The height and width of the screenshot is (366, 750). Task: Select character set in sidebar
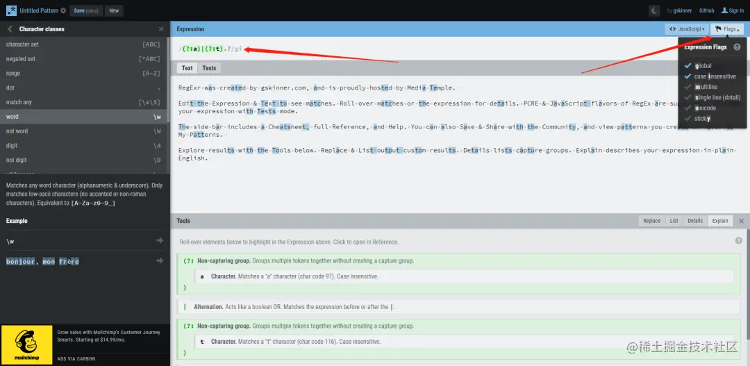[83, 44]
